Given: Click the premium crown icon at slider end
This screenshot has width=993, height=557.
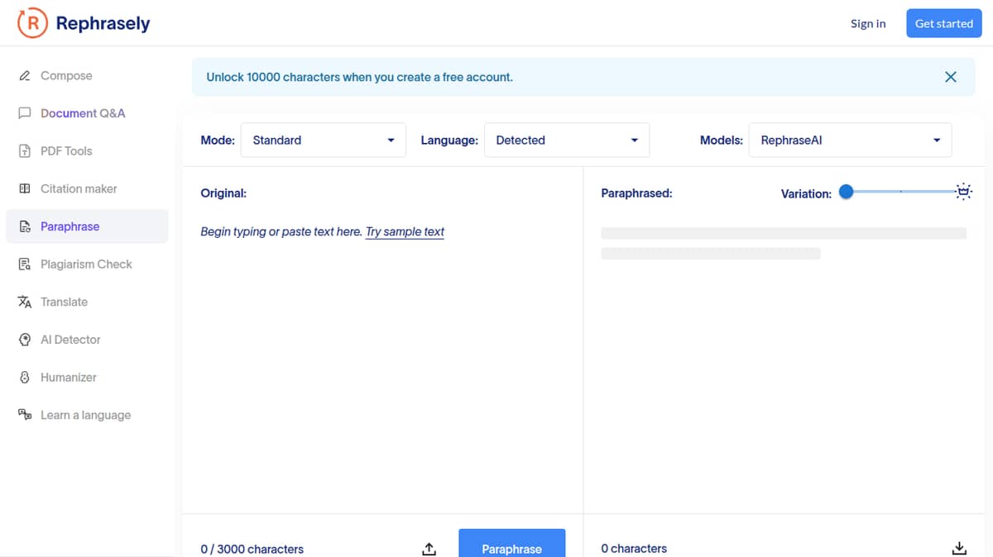Looking at the screenshot, I should point(964,192).
